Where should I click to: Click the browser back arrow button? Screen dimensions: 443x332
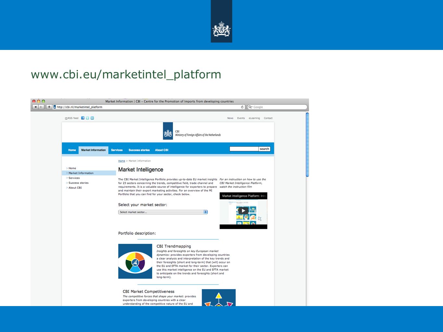35,107
